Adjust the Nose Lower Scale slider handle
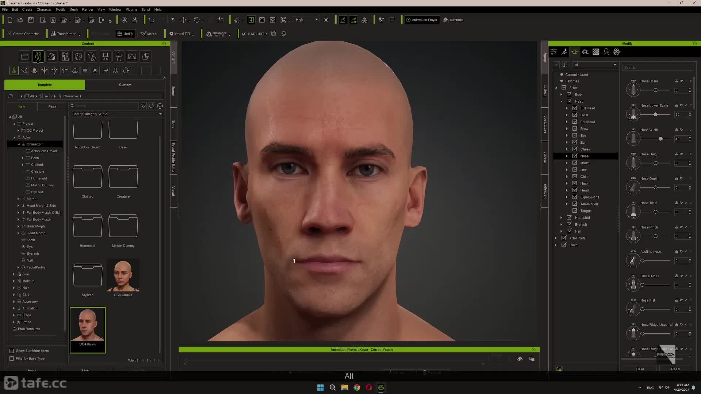Viewport: 701px width, 394px height. point(655,115)
